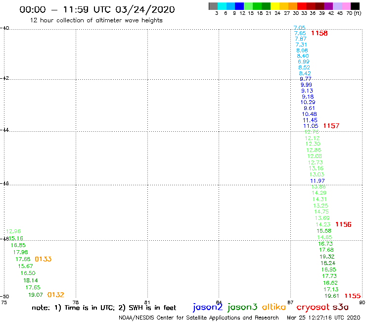Image resolution: width=366 pixels, height=322 pixels.
Task: Click the cyan 6 ft legend swatch
Action: (x=222, y=6)
